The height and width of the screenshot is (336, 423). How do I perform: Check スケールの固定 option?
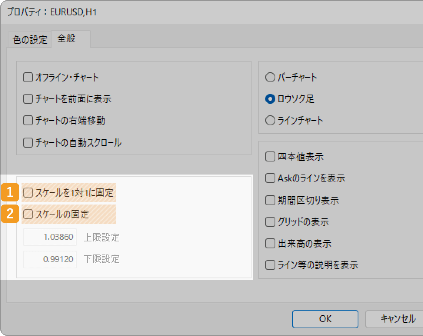[x=28, y=215]
